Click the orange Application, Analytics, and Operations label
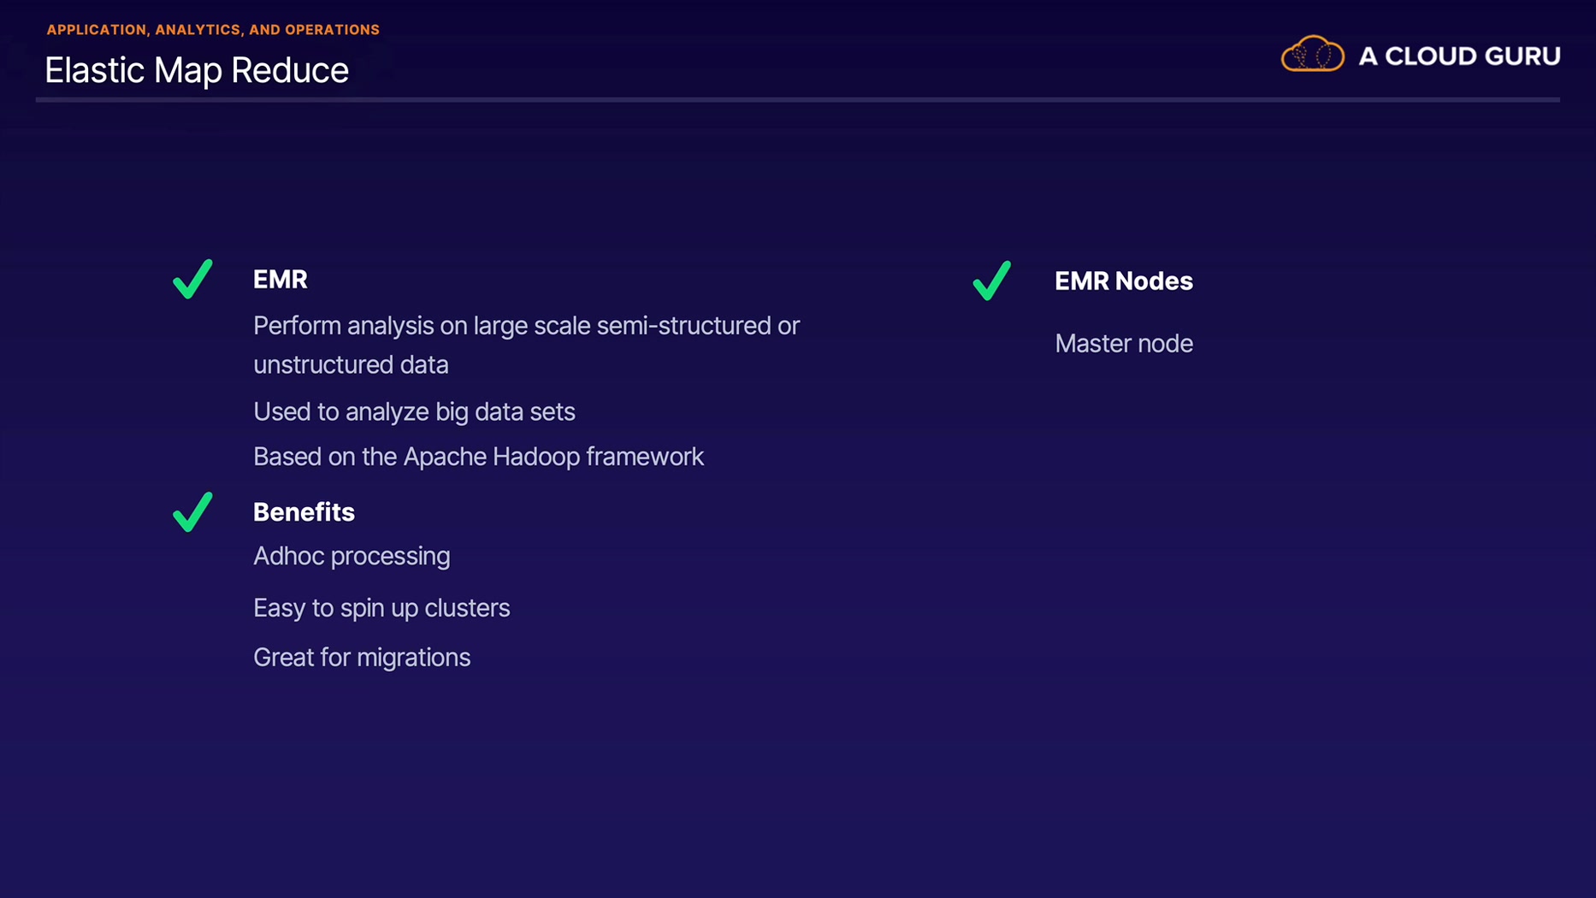 pos(213,30)
